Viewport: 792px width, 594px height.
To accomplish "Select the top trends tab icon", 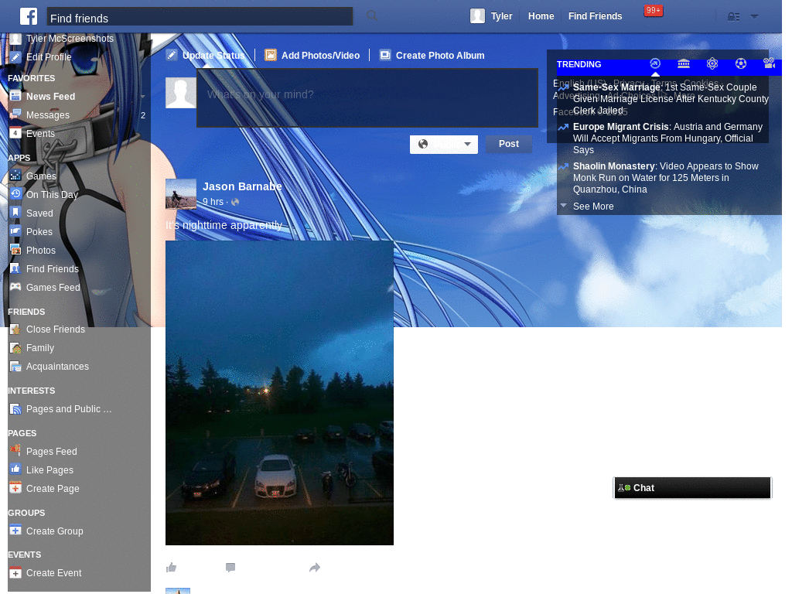I will pyautogui.click(x=655, y=63).
